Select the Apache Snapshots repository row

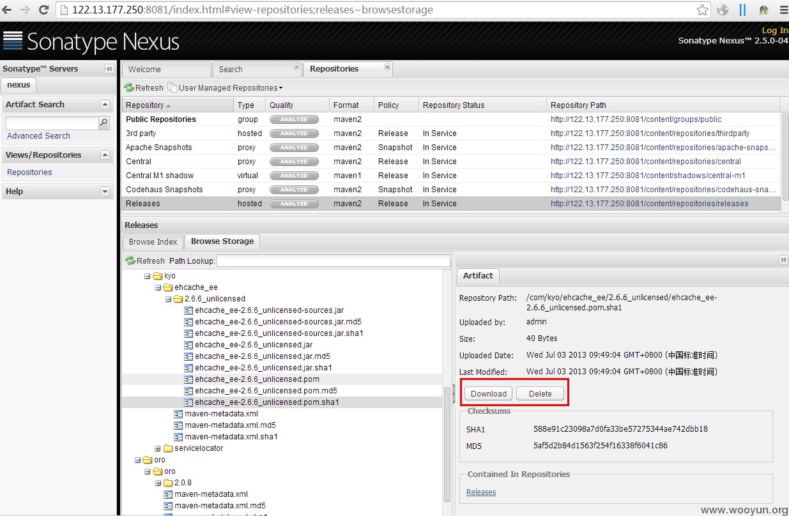451,148
